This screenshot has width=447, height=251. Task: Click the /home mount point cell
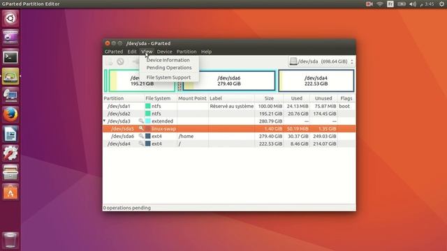(193, 136)
